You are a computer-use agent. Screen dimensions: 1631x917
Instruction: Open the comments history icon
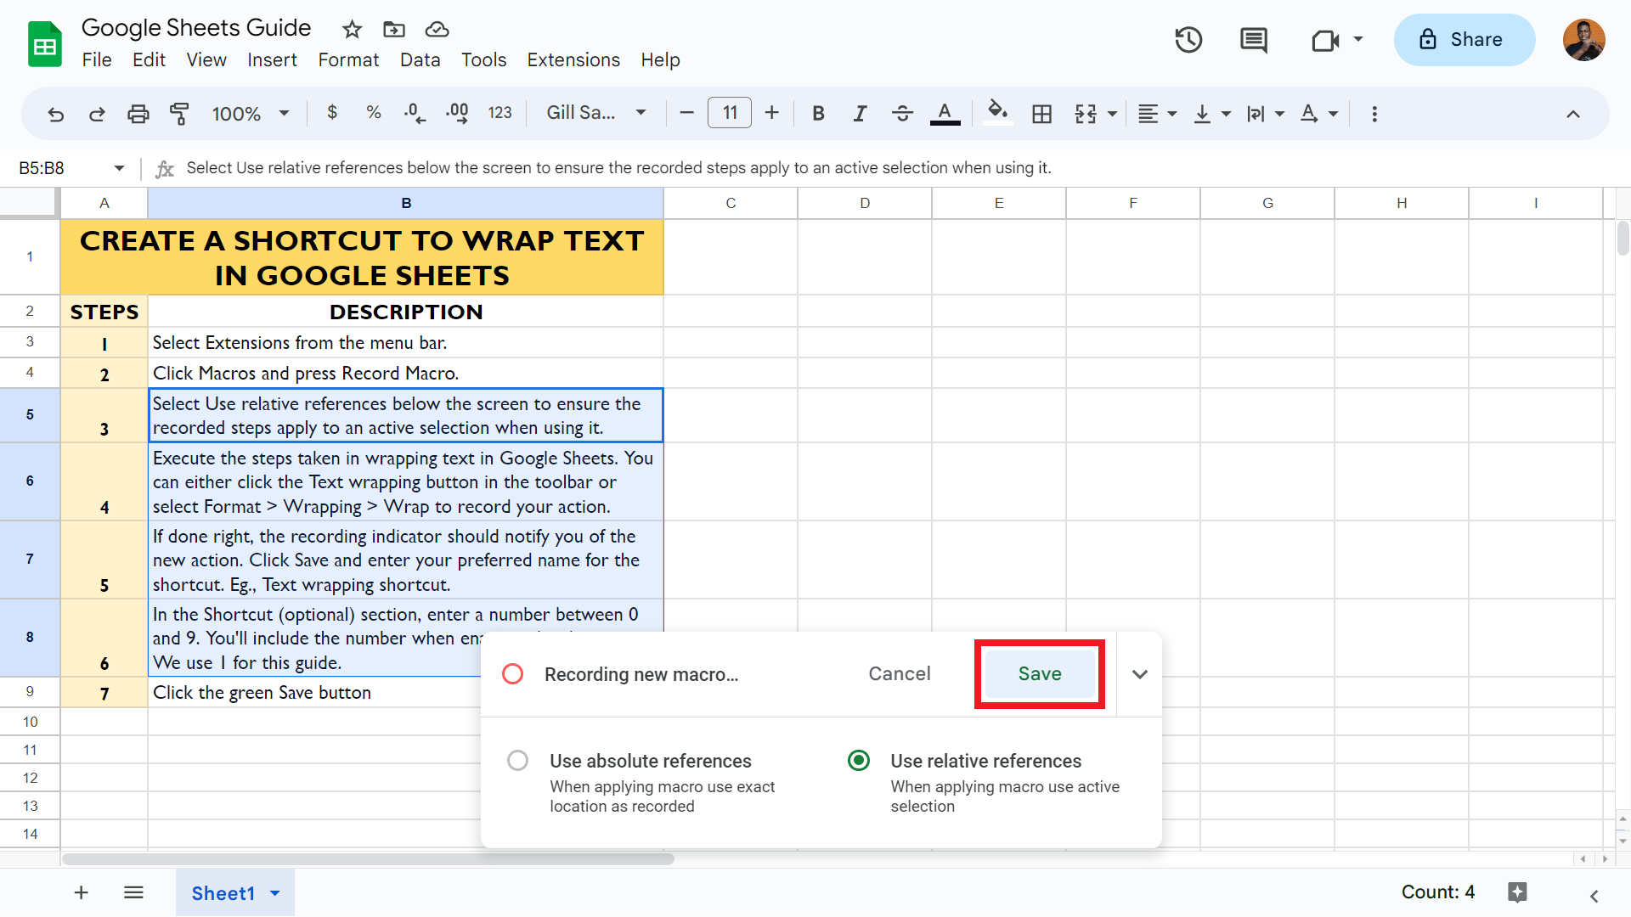1253,40
